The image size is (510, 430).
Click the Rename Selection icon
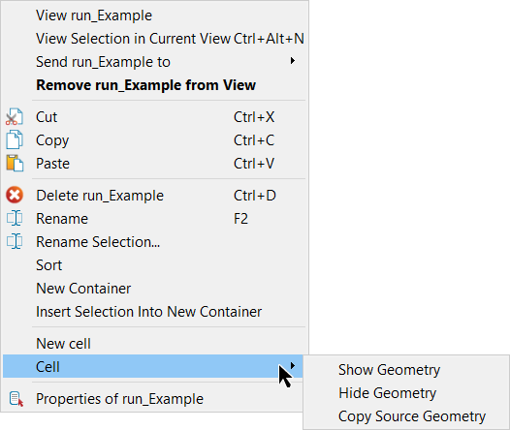[x=15, y=241]
